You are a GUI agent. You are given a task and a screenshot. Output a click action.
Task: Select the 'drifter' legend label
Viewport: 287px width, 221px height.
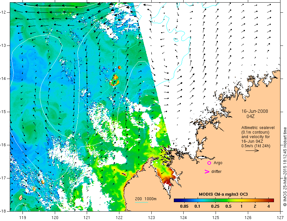(216, 172)
